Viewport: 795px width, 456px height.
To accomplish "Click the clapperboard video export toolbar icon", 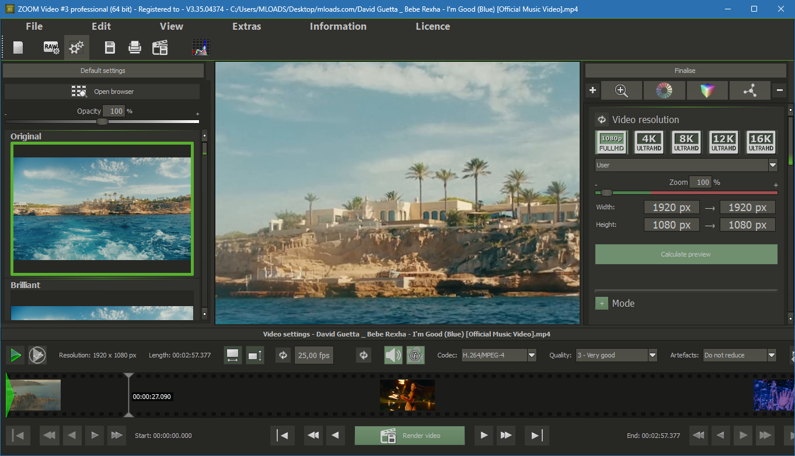I will click(160, 48).
